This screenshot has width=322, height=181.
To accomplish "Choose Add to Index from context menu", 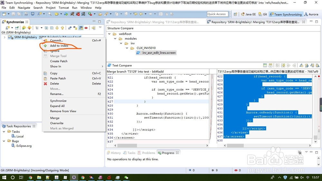I will point(59,46).
